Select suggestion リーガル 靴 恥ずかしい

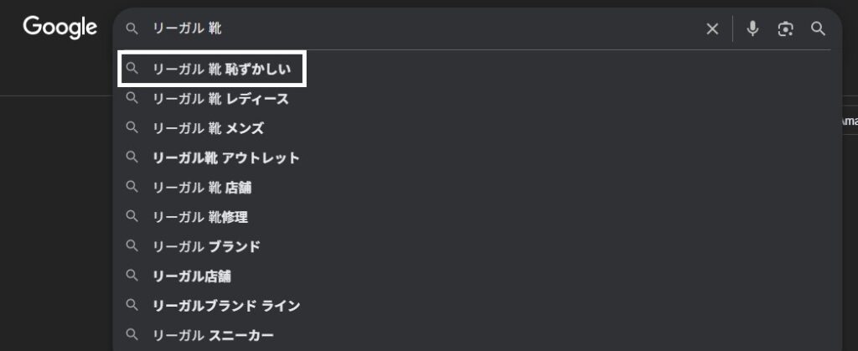(221, 70)
